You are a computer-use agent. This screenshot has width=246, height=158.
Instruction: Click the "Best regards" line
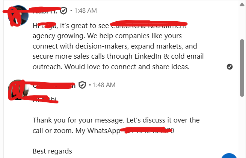pyautogui.click(x=52, y=151)
